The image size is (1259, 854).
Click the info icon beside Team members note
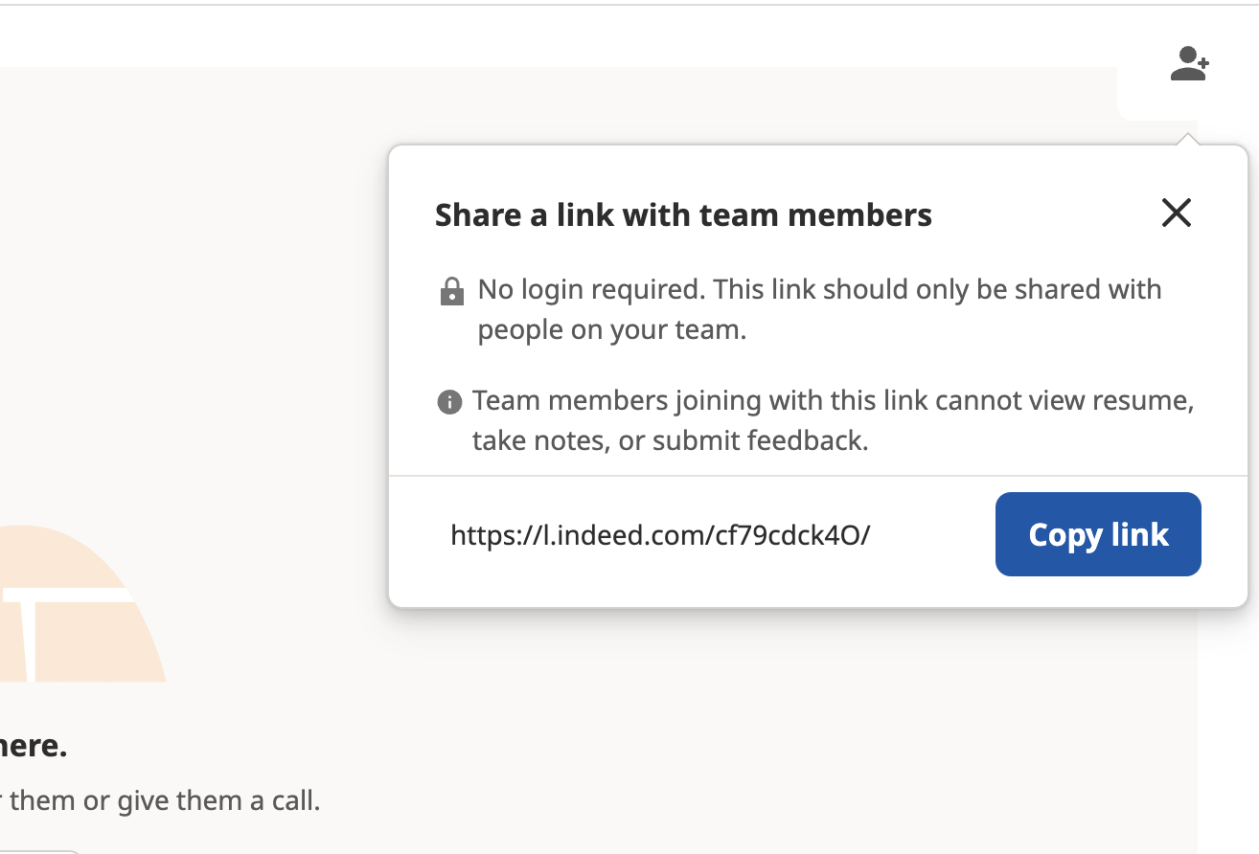point(449,402)
